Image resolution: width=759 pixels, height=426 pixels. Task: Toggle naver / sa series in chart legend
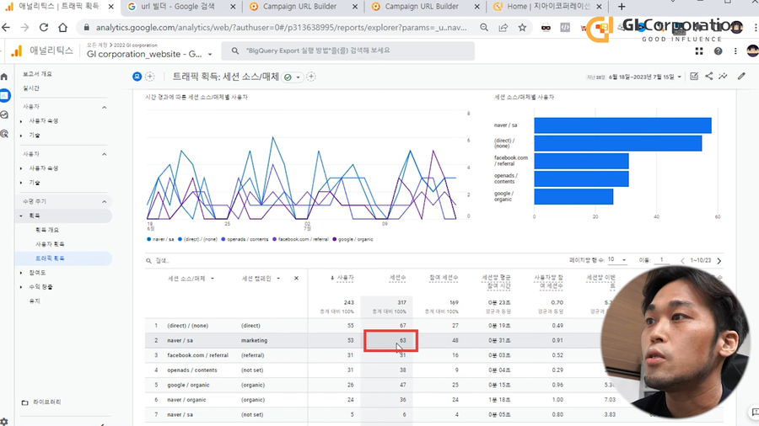[x=160, y=239]
